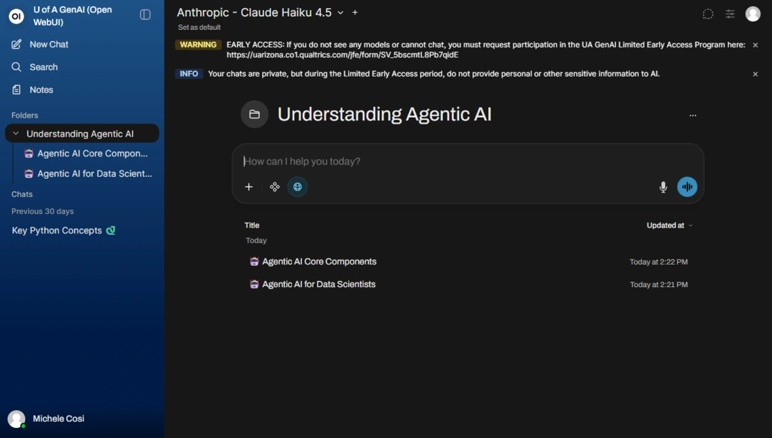772x438 pixels.
Task: Dismiss the early access WARNING banner
Action: (x=755, y=45)
